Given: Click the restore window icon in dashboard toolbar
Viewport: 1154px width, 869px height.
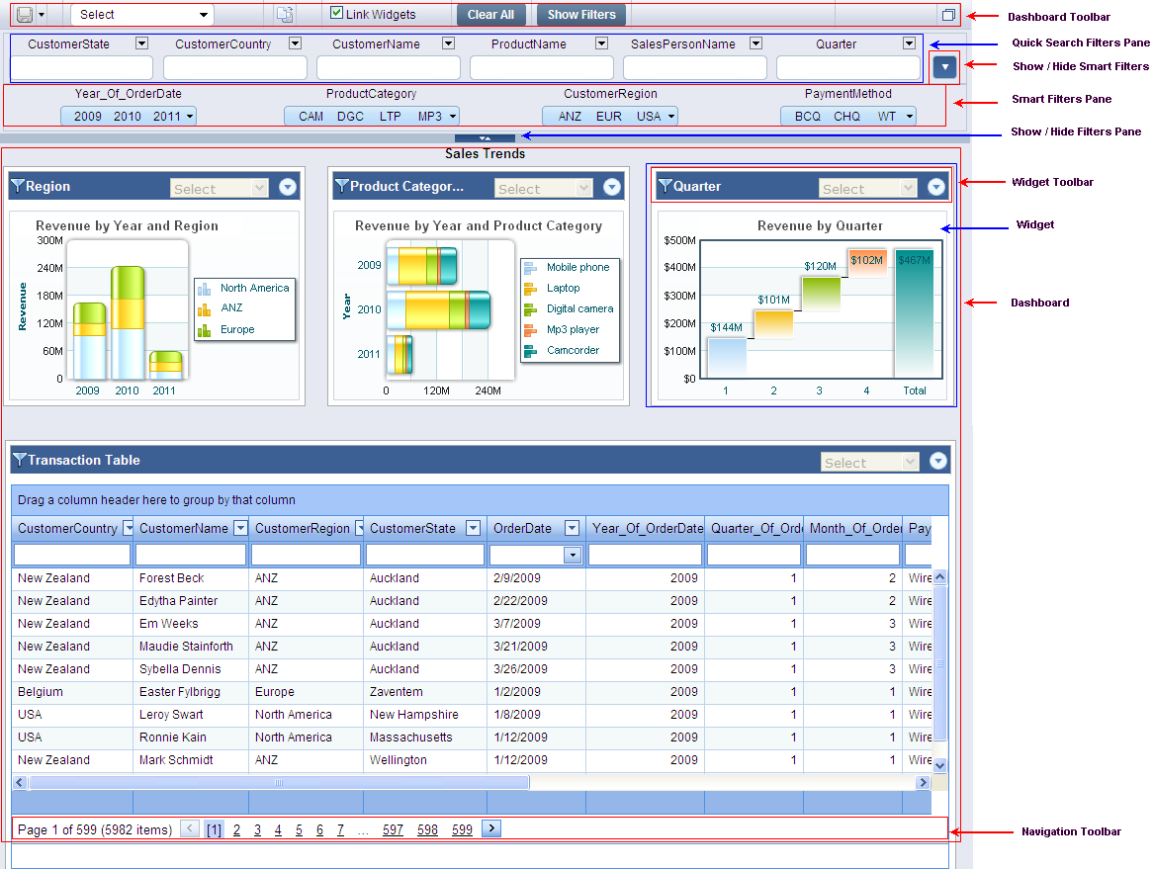Looking at the screenshot, I should coord(948,15).
